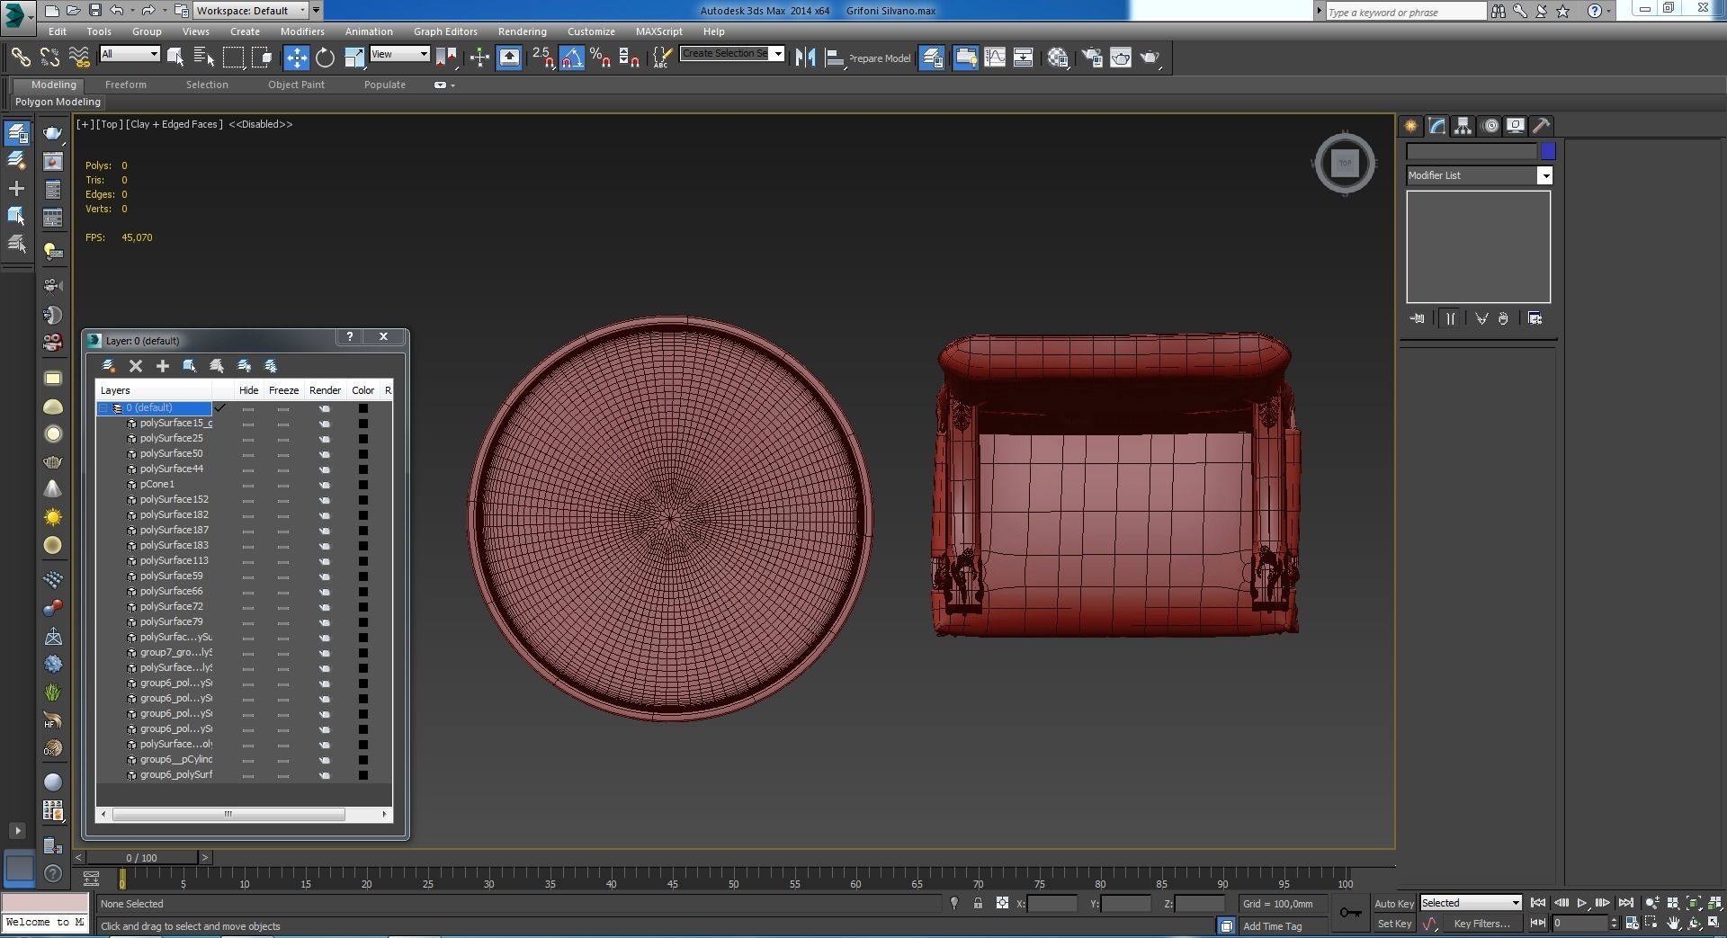Open the selection filter All dropdown
The image size is (1727, 938).
pos(130,54)
